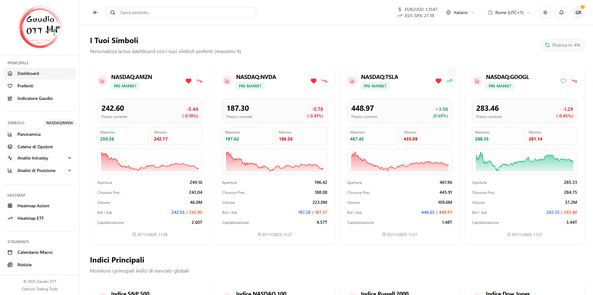Open notifications via the bell icon
This screenshot has width=593, height=295.
point(561,12)
